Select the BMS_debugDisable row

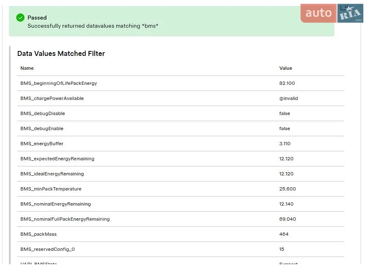coord(181,113)
